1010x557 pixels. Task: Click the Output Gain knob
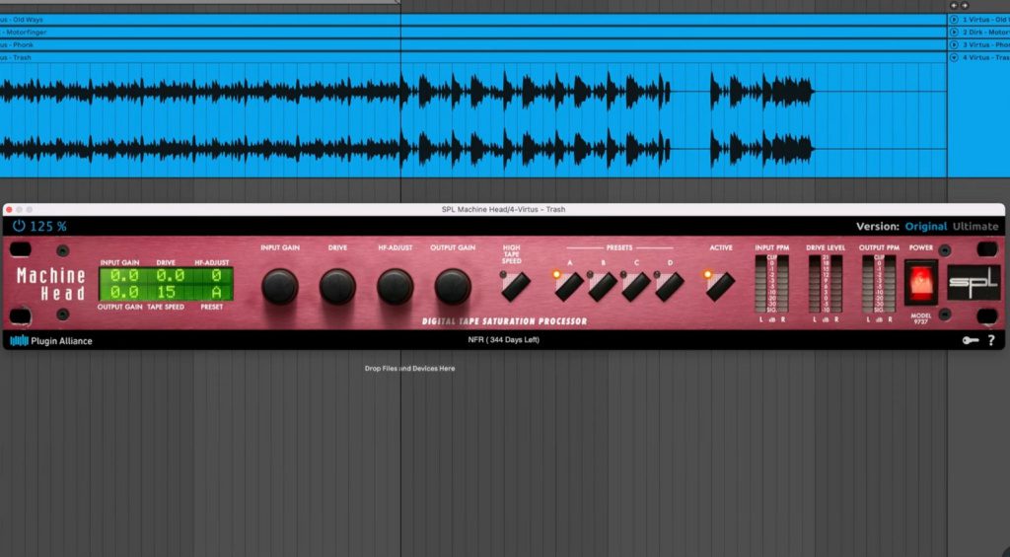point(453,286)
